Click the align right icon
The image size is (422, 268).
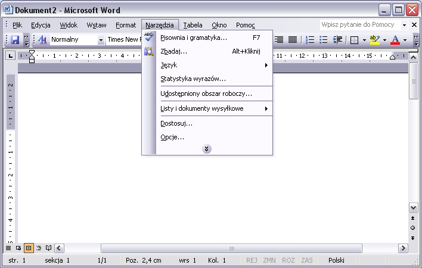coord(279,40)
